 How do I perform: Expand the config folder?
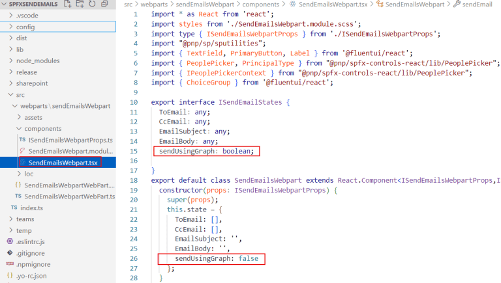point(25,27)
